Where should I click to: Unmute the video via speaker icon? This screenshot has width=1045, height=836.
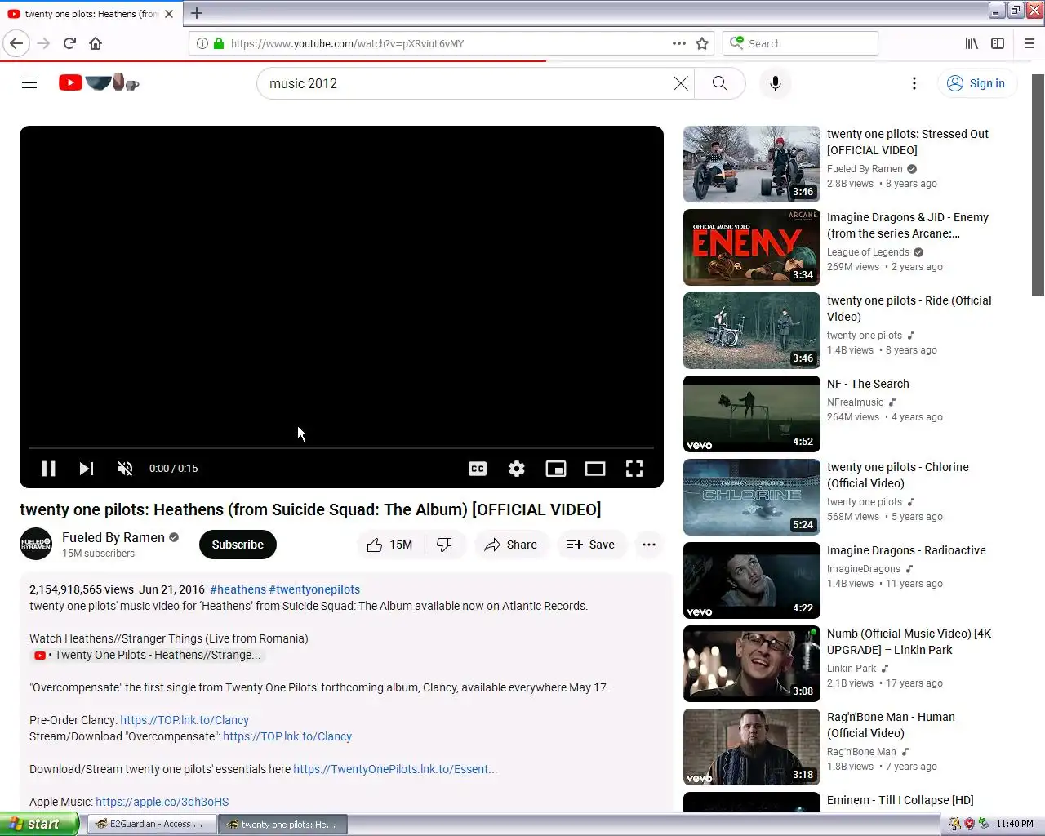pos(125,469)
